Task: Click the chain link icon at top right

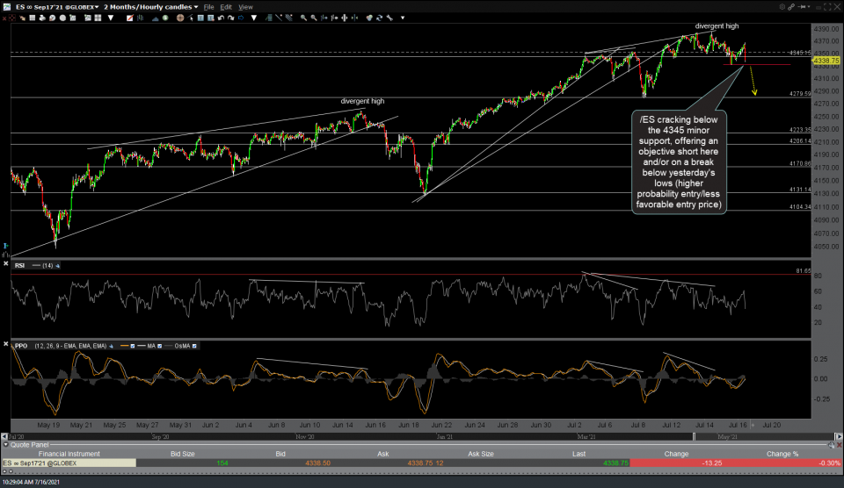Action: click(x=791, y=6)
